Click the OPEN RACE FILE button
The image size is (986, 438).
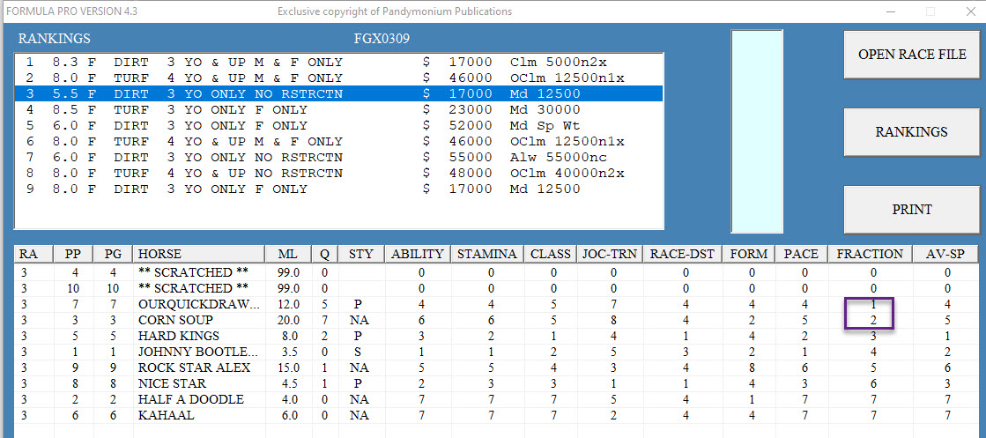[912, 55]
